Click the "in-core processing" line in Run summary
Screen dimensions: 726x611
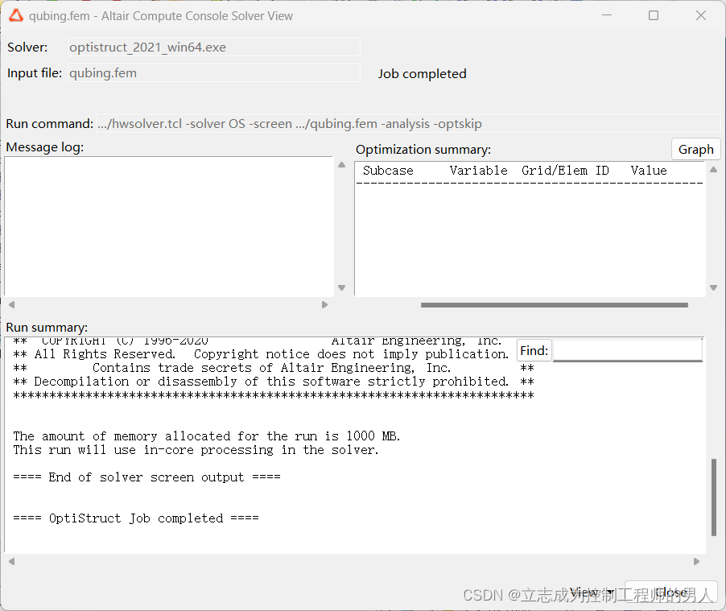[196, 450]
